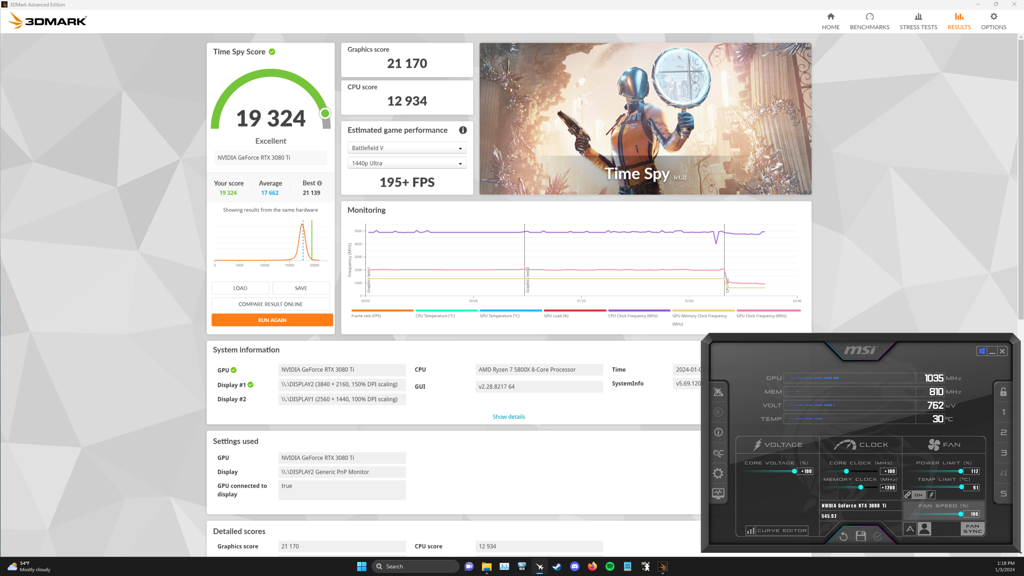Screen dimensions: 1024x576
Task: Open Afterburner hardware monitor icon
Action: pyautogui.click(x=718, y=493)
